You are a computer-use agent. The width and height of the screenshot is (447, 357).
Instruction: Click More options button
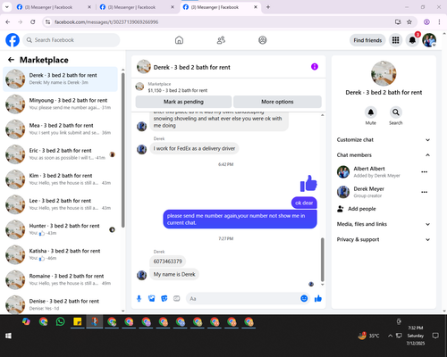pos(277,102)
